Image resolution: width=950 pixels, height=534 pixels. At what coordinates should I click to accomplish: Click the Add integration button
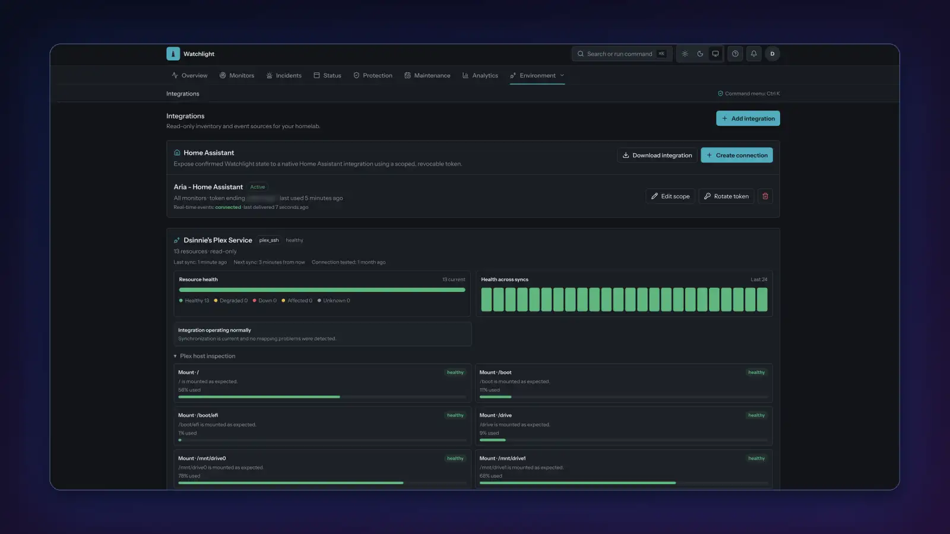tap(748, 119)
